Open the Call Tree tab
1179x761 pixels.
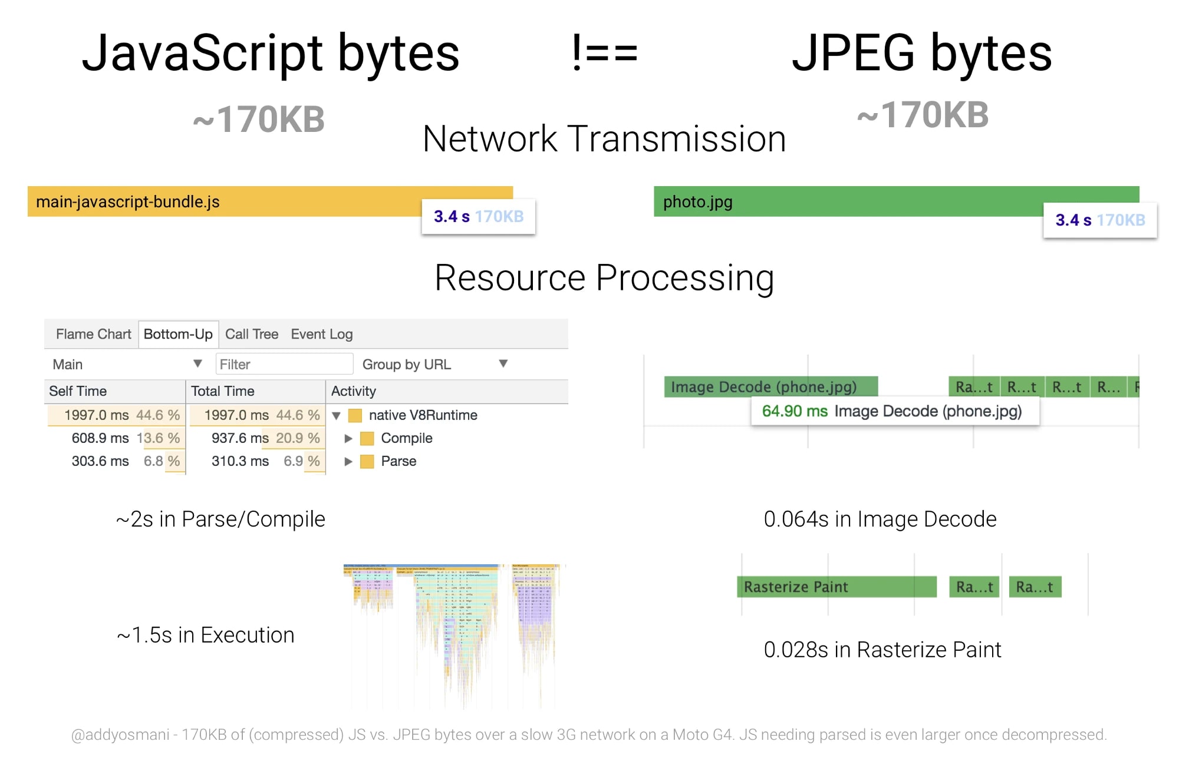(252, 333)
